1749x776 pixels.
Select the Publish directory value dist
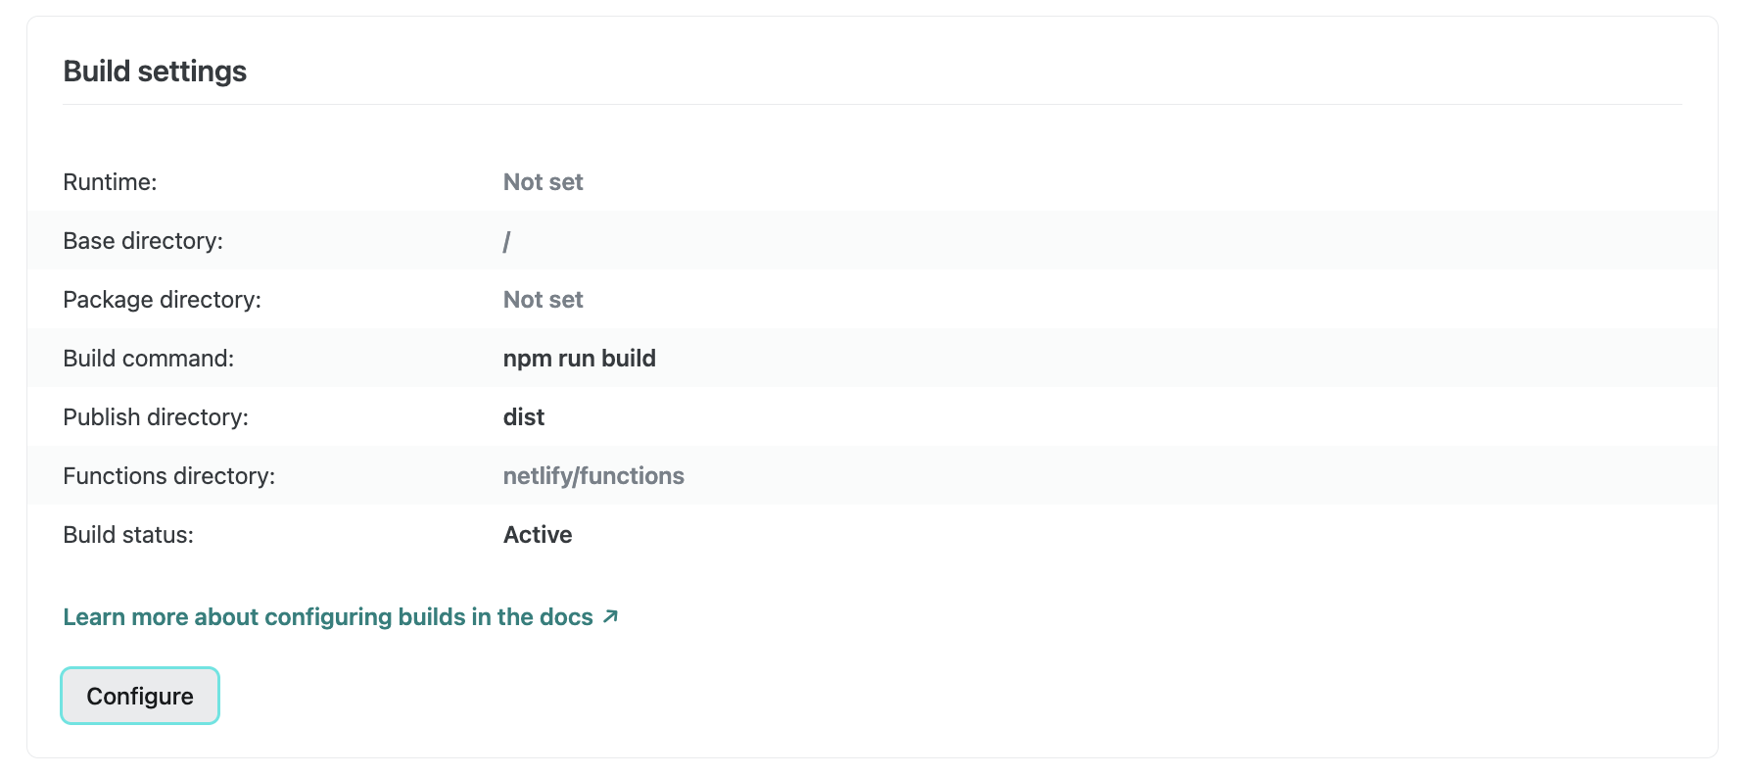[522, 416]
